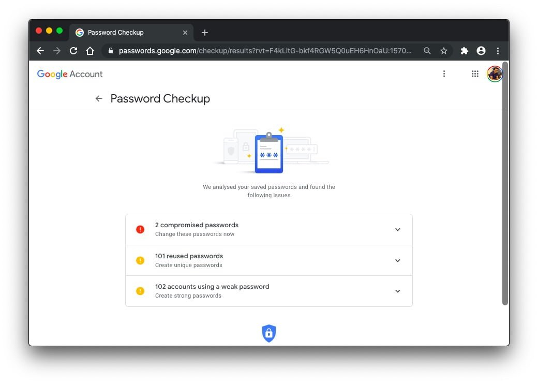Click the blue shield lock icon below results
The image size is (538, 384).
click(269, 333)
